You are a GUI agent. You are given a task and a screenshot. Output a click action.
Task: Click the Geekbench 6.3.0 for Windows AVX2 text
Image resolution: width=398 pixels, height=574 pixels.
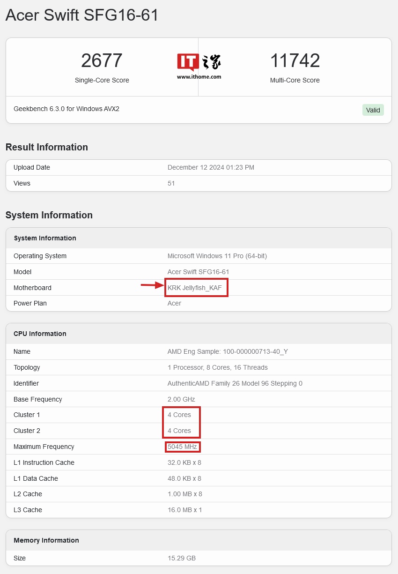66,109
